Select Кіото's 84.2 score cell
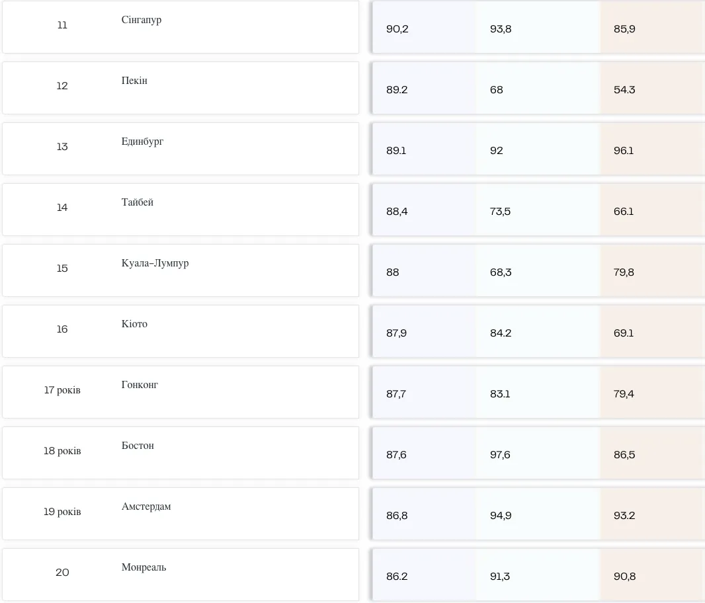The width and height of the screenshot is (705, 603). point(501,333)
